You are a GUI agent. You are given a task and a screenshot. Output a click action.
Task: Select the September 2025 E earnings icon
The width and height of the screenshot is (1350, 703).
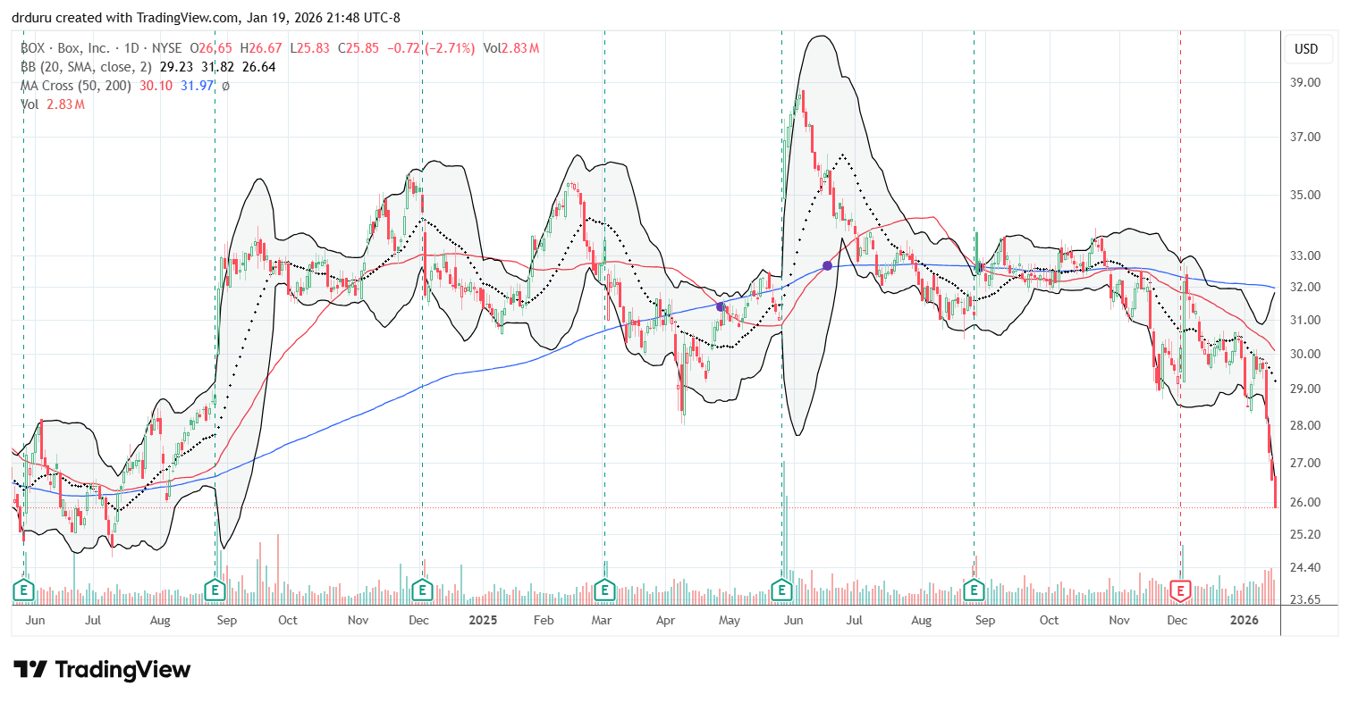(974, 590)
